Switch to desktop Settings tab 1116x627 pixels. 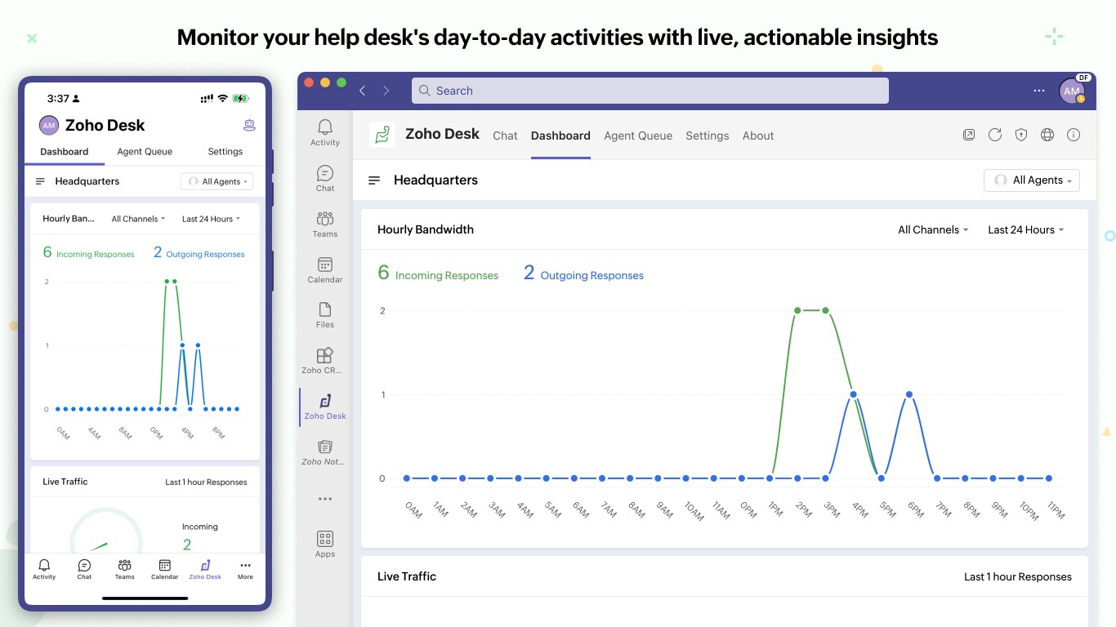pyautogui.click(x=708, y=136)
